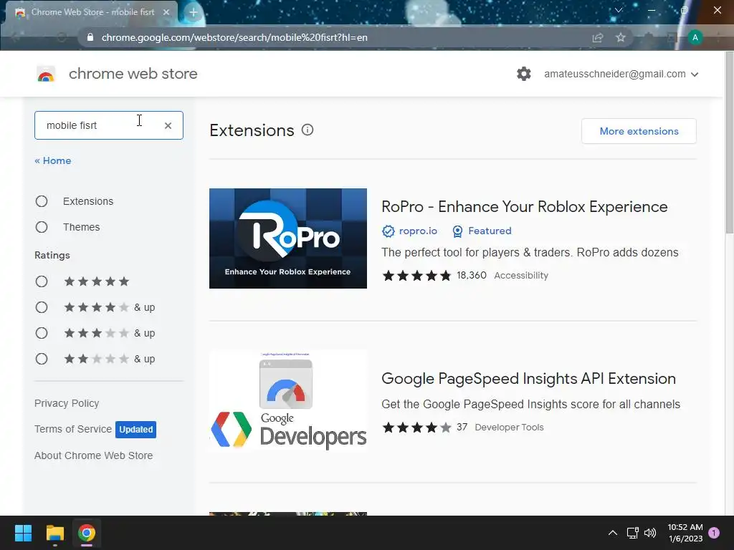Open RoPro - Enhance Your Roblox Experience title

tap(524, 207)
